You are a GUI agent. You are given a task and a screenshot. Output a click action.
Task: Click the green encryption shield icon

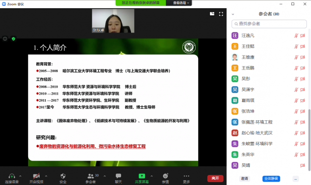pos(13,39)
